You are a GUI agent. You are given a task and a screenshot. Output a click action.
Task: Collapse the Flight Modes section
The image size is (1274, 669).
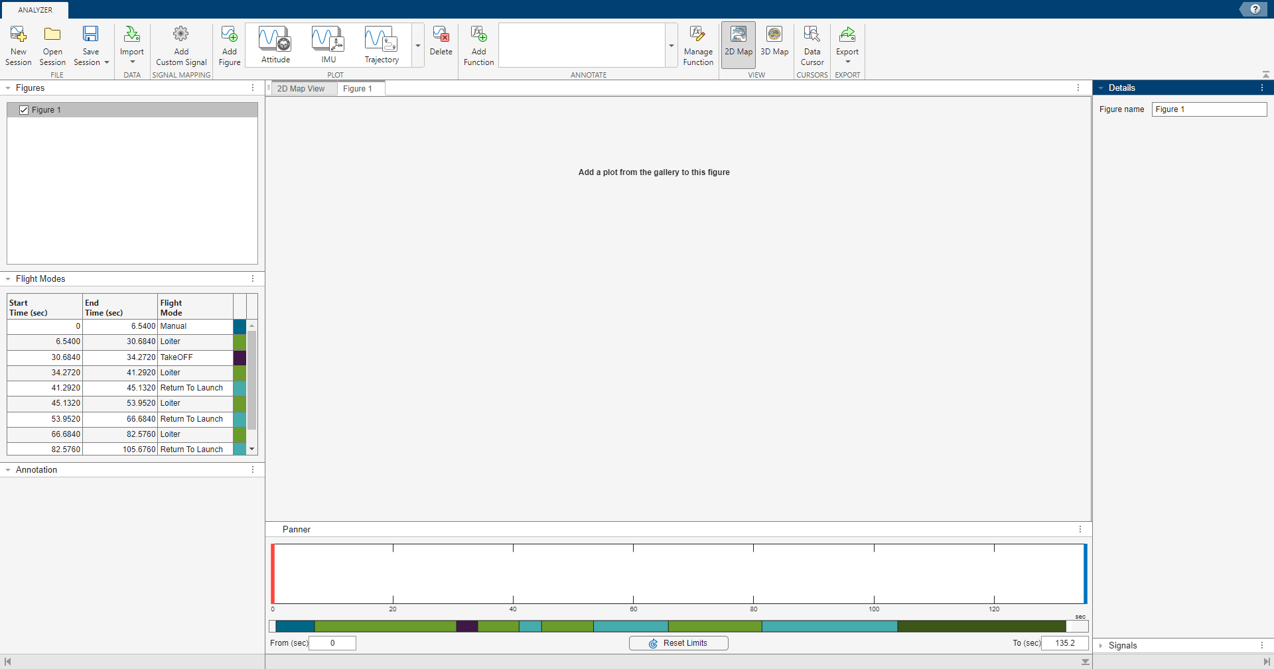pyautogui.click(x=8, y=278)
